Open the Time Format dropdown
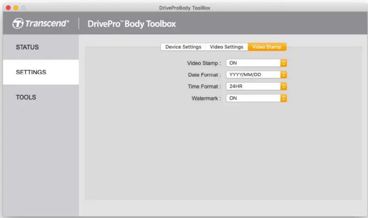Image resolution: width=368 pixels, height=218 pixels. coord(253,87)
